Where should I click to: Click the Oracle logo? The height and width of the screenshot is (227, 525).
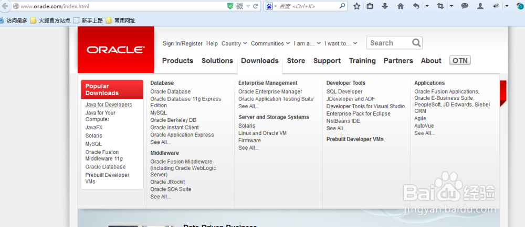[x=115, y=50]
